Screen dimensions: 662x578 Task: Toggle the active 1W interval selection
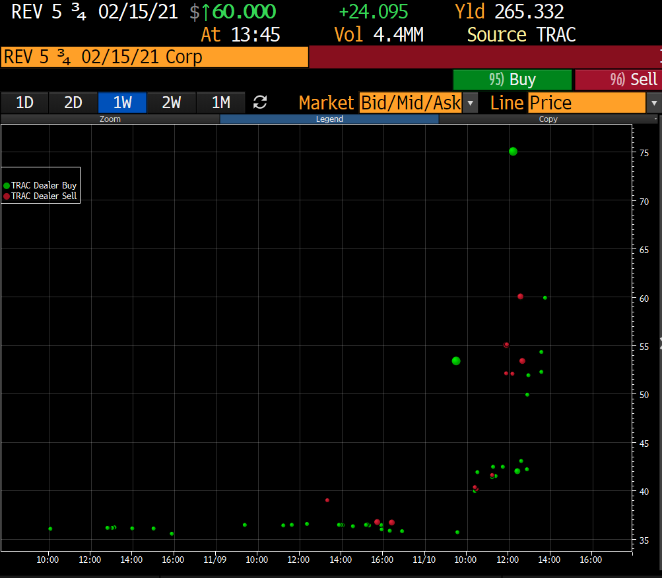coord(121,102)
